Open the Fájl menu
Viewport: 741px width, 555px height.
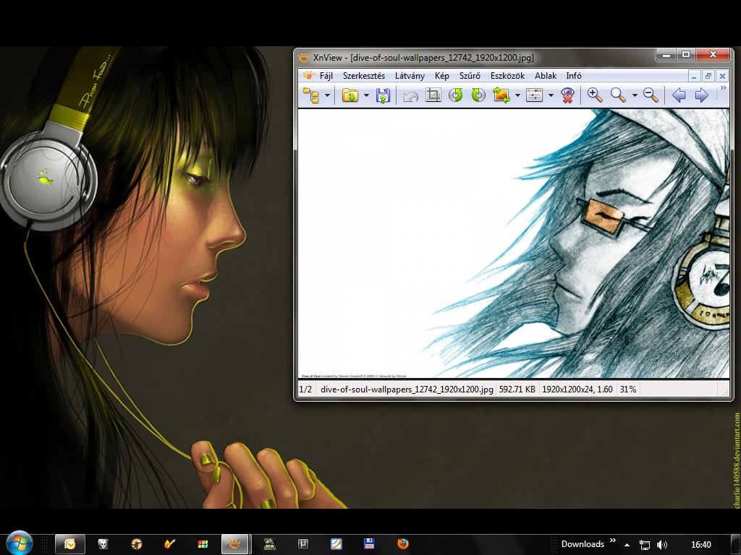coord(326,75)
